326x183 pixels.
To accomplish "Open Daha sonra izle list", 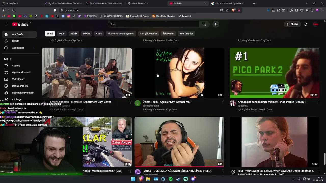I will coord(19,86).
